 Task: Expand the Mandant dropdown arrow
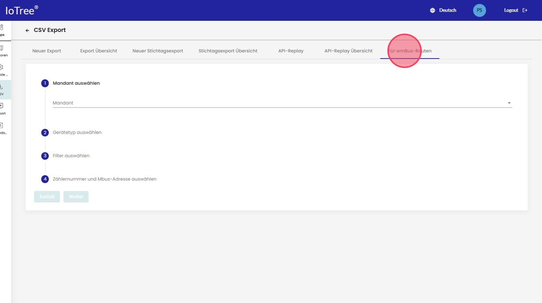point(509,103)
